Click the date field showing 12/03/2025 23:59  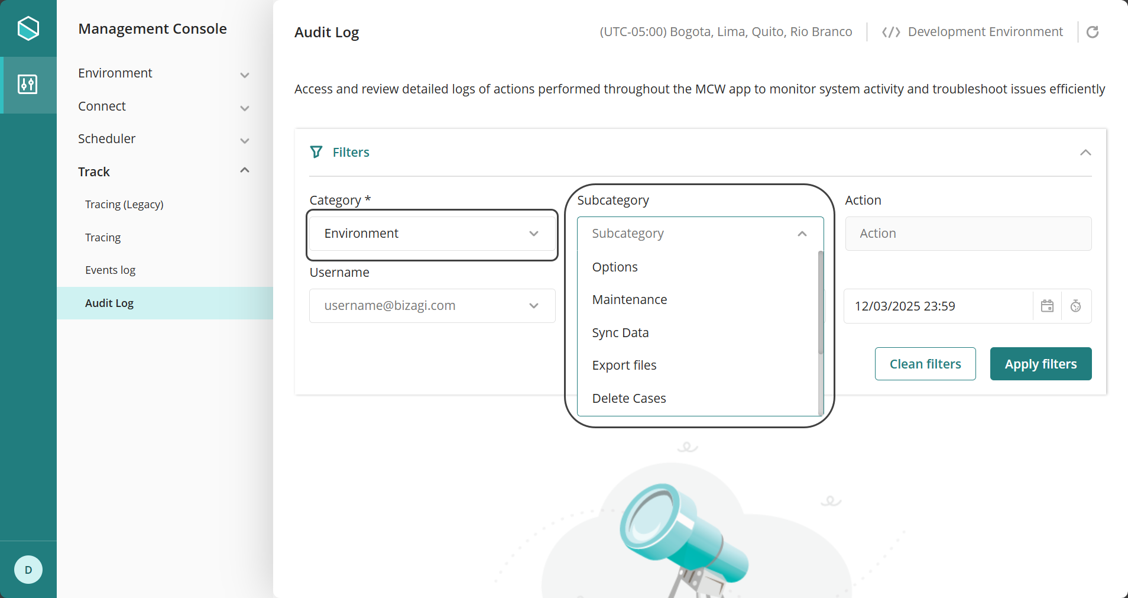(938, 306)
